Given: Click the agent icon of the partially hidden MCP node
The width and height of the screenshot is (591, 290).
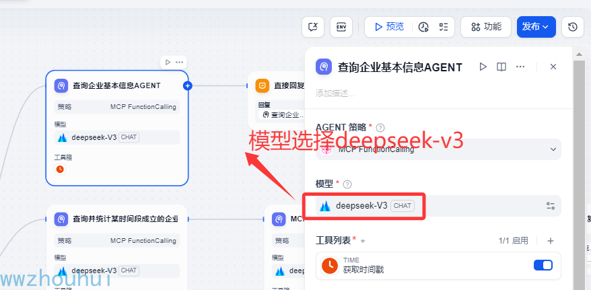Looking at the screenshot, I should [x=279, y=219].
